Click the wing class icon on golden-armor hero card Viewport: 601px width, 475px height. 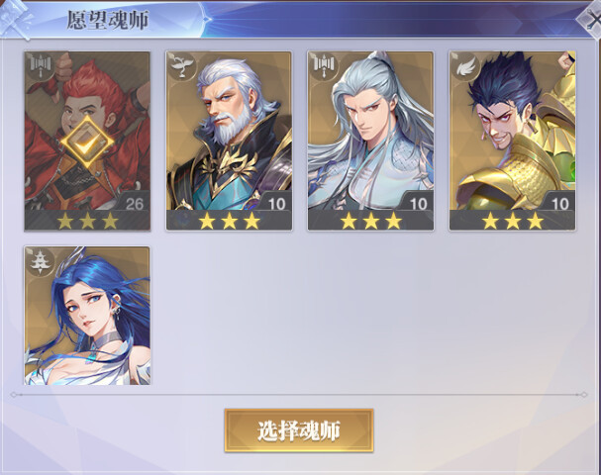465,66
